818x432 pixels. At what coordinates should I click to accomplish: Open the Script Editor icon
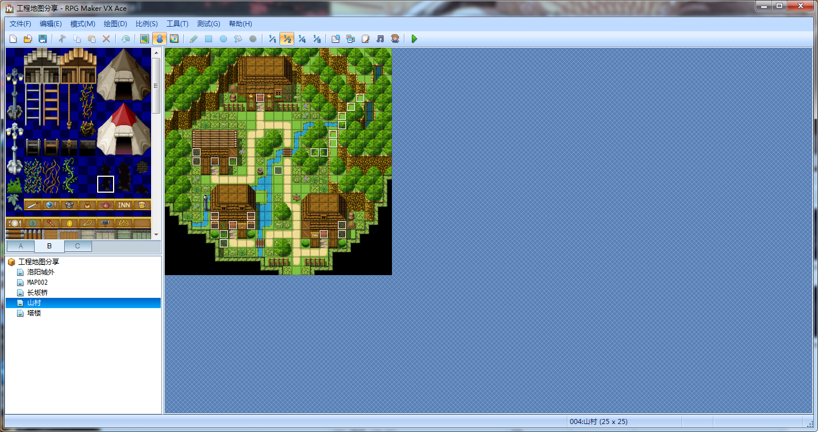(x=365, y=39)
